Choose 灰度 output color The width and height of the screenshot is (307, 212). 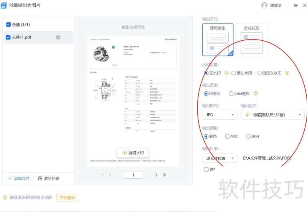pyautogui.click(x=227, y=136)
